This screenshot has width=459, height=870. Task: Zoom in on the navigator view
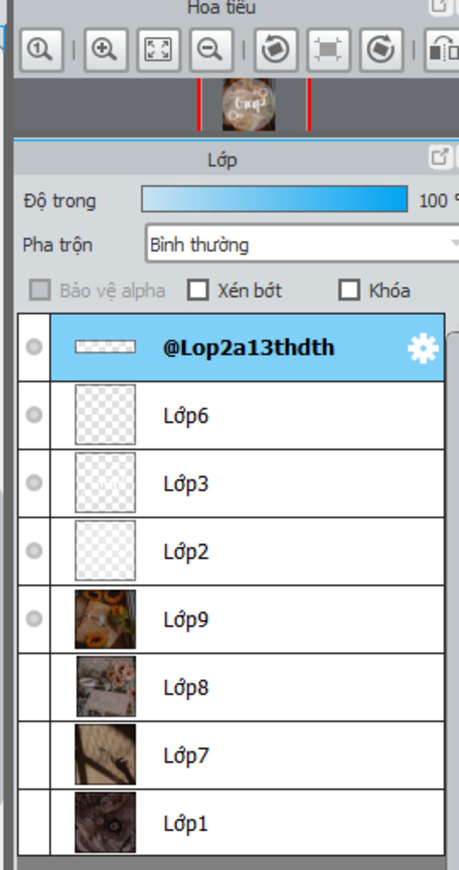(x=106, y=50)
